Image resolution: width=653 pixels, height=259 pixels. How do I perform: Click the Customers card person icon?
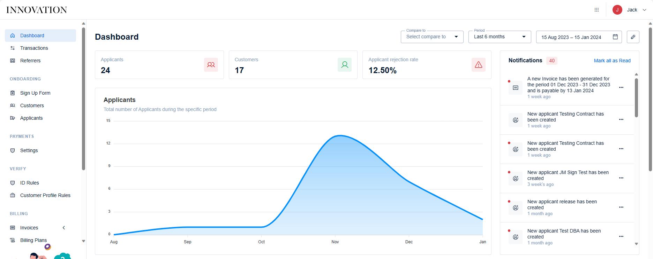tap(345, 65)
